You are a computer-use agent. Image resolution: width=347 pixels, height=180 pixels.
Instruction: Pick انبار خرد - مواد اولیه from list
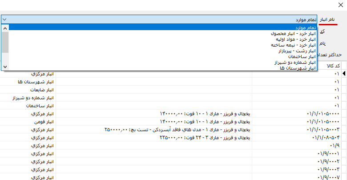(x=294, y=39)
